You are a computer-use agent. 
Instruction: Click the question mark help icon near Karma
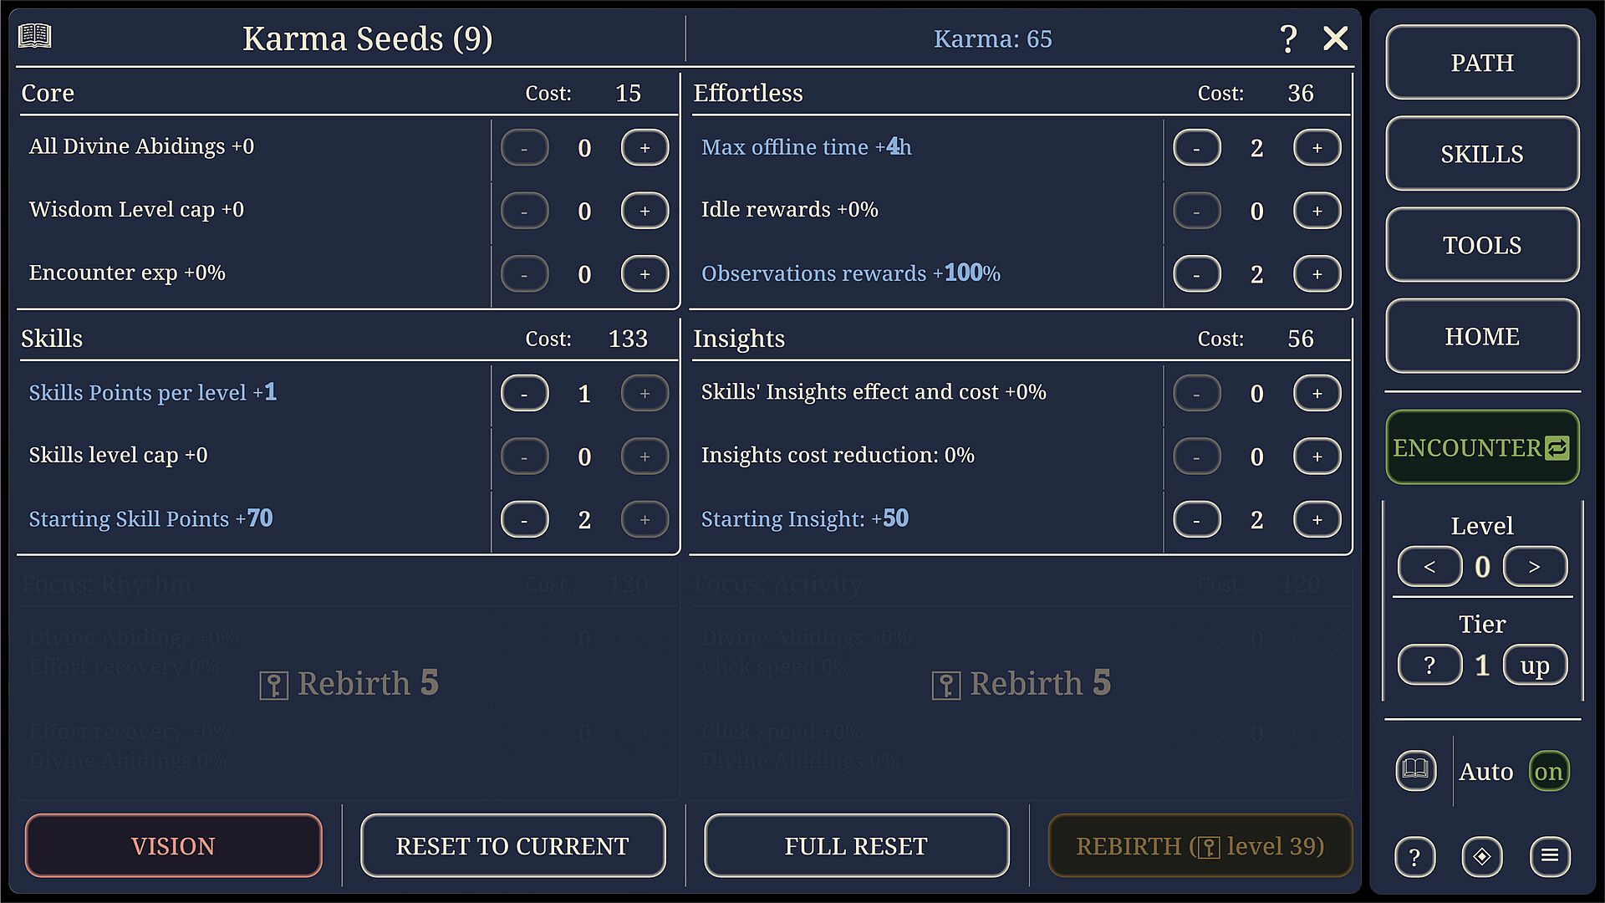click(1288, 38)
